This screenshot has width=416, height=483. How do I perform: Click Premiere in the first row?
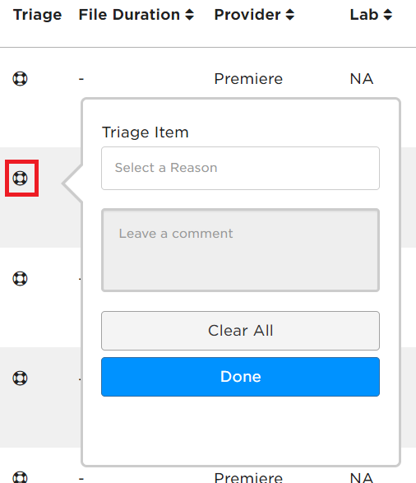(248, 78)
